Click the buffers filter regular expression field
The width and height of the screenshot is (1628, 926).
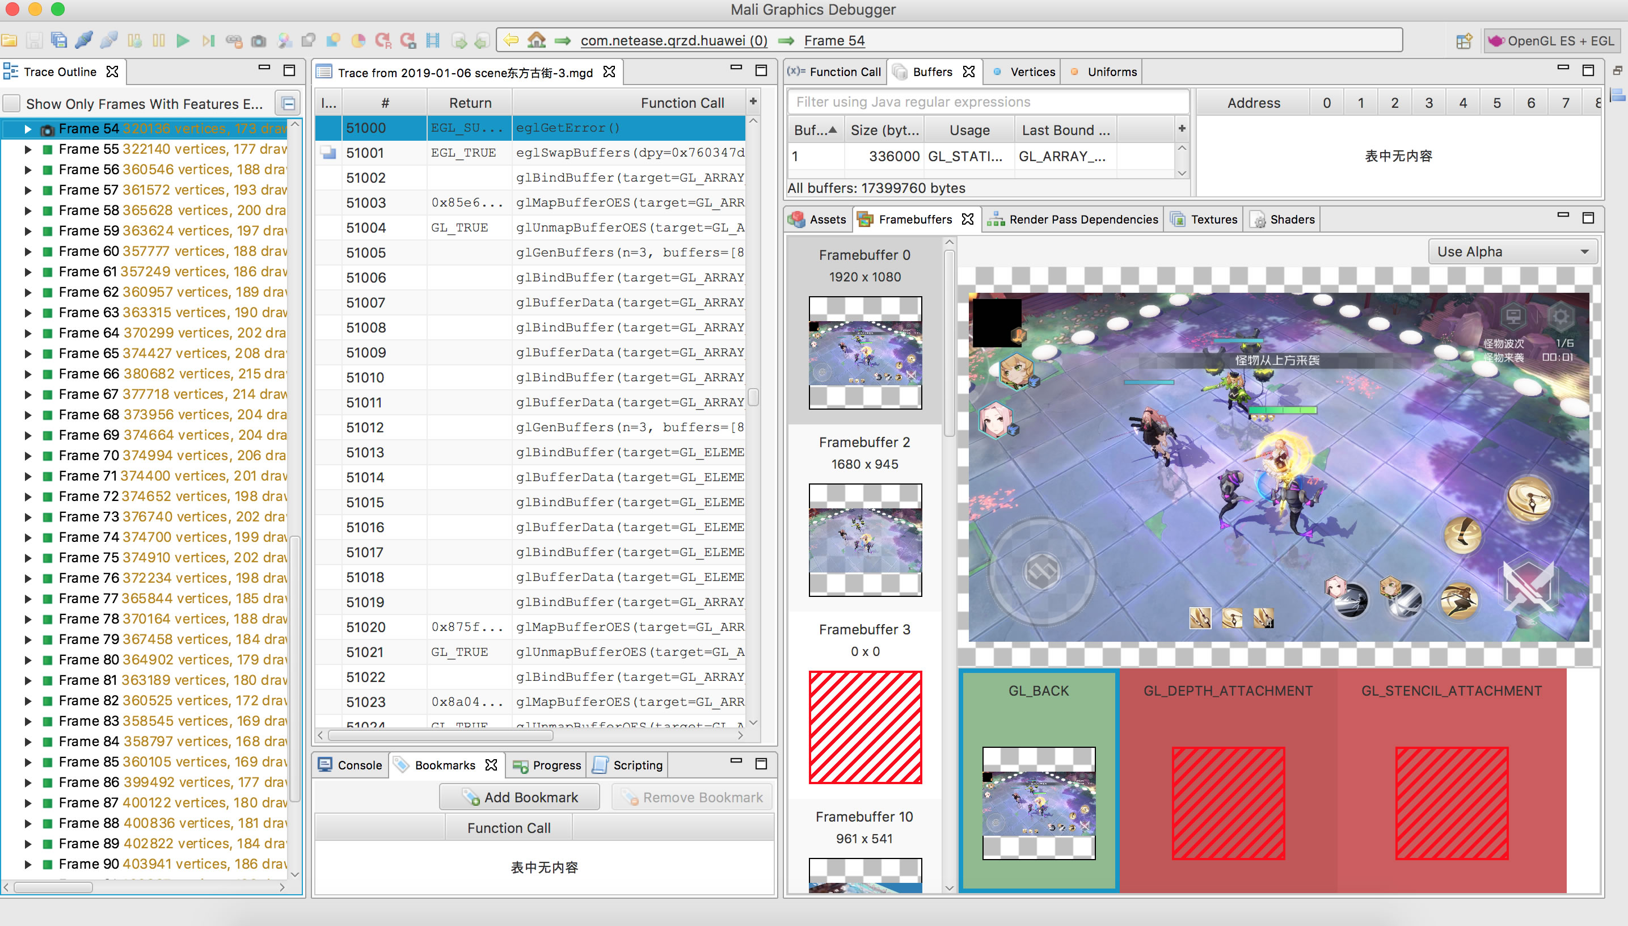click(987, 102)
